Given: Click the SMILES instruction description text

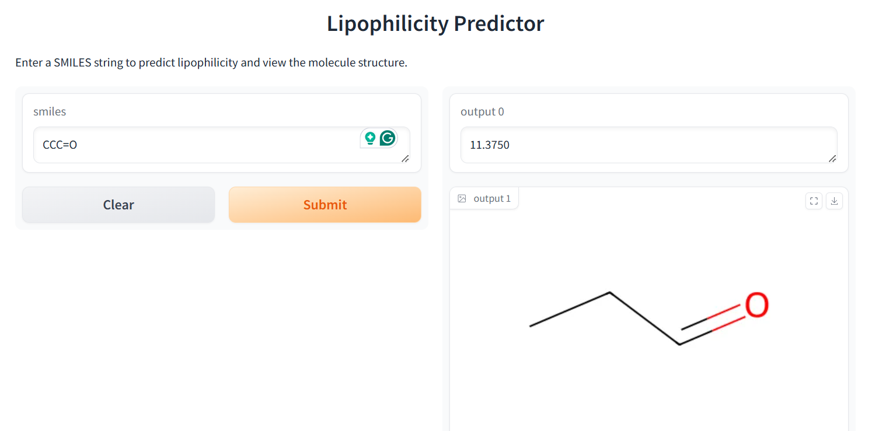Looking at the screenshot, I should (211, 62).
